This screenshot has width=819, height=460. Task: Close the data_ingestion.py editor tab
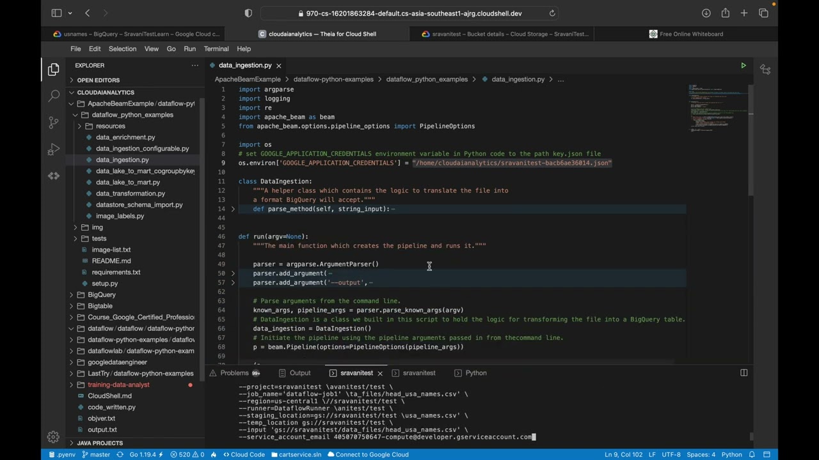[278, 65]
